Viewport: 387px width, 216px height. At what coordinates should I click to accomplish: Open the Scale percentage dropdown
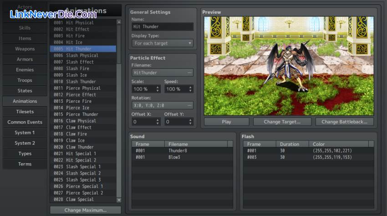[x=157, y=89]
